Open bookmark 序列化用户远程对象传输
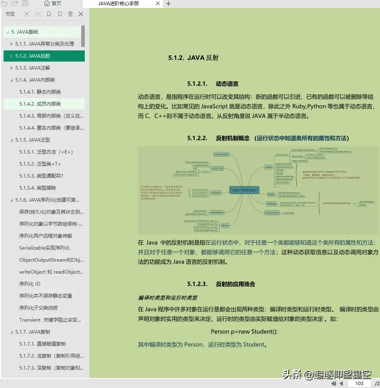380x388 pixels. [46, 236]
